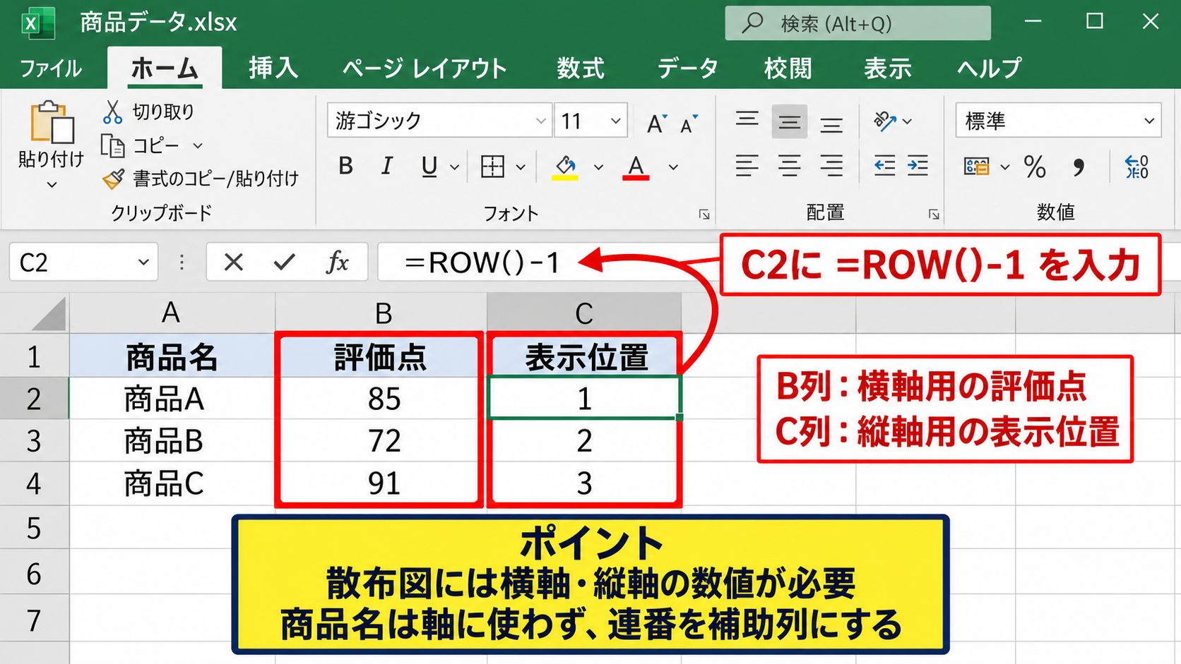Apply yellow fill color bucket
Viewport: 1181px width, 664px height.
coord(565,168)
